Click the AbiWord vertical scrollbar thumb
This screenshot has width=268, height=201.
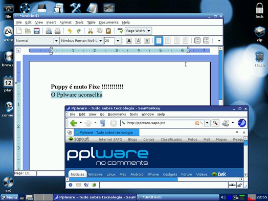click(220, 75)
